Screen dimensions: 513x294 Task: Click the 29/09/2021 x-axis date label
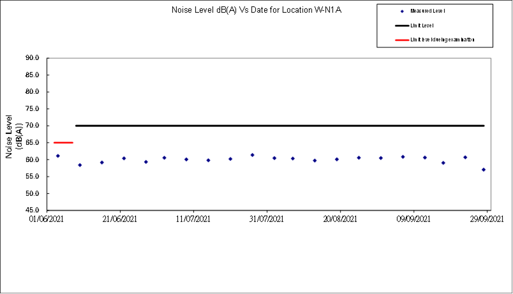pos(487,219)
